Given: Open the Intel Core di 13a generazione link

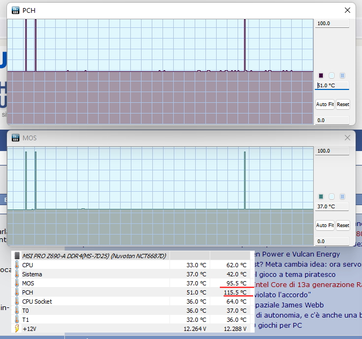Looking at the screenshot, I should pos(308,284).
